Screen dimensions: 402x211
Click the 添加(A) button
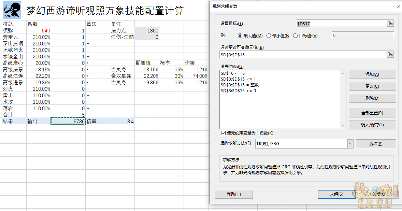(x=372, y=74)
